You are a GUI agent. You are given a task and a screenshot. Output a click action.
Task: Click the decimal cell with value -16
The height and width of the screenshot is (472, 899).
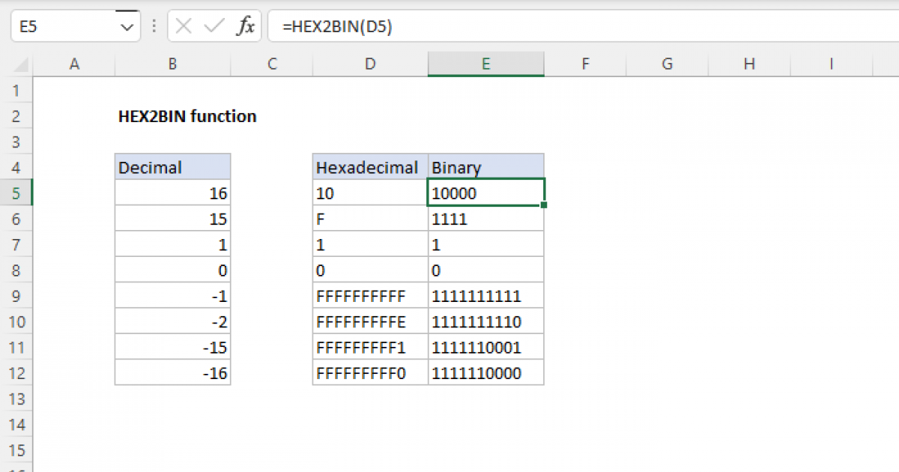click(172, 373)
